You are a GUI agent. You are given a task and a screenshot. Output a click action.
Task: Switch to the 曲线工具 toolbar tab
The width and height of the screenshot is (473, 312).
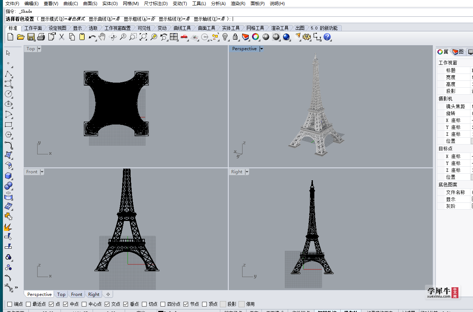click(182, 28)
